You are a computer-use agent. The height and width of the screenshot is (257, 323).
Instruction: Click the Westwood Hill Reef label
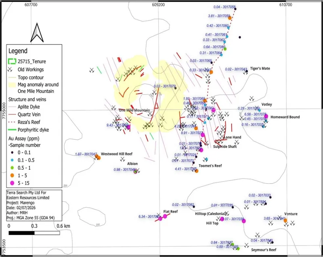[x=117, y=154]
